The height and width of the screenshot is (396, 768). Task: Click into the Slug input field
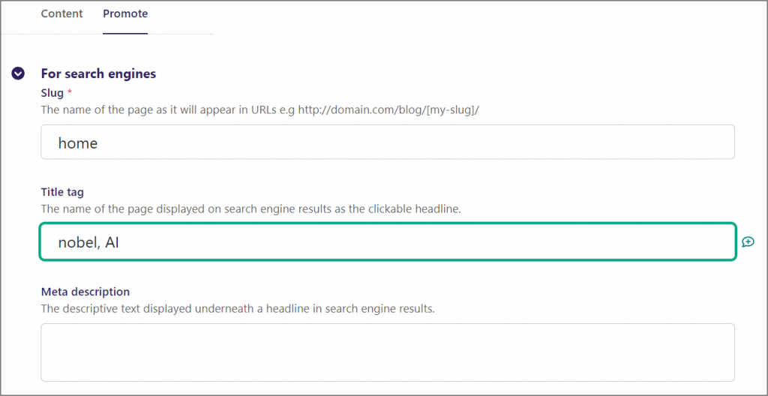coord(387,142)
